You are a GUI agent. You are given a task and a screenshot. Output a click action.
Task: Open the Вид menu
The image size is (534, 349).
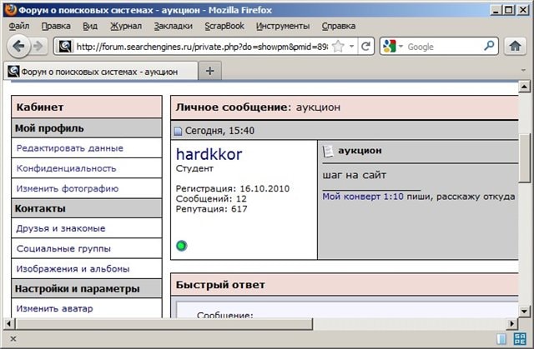(x=90, y=26)
